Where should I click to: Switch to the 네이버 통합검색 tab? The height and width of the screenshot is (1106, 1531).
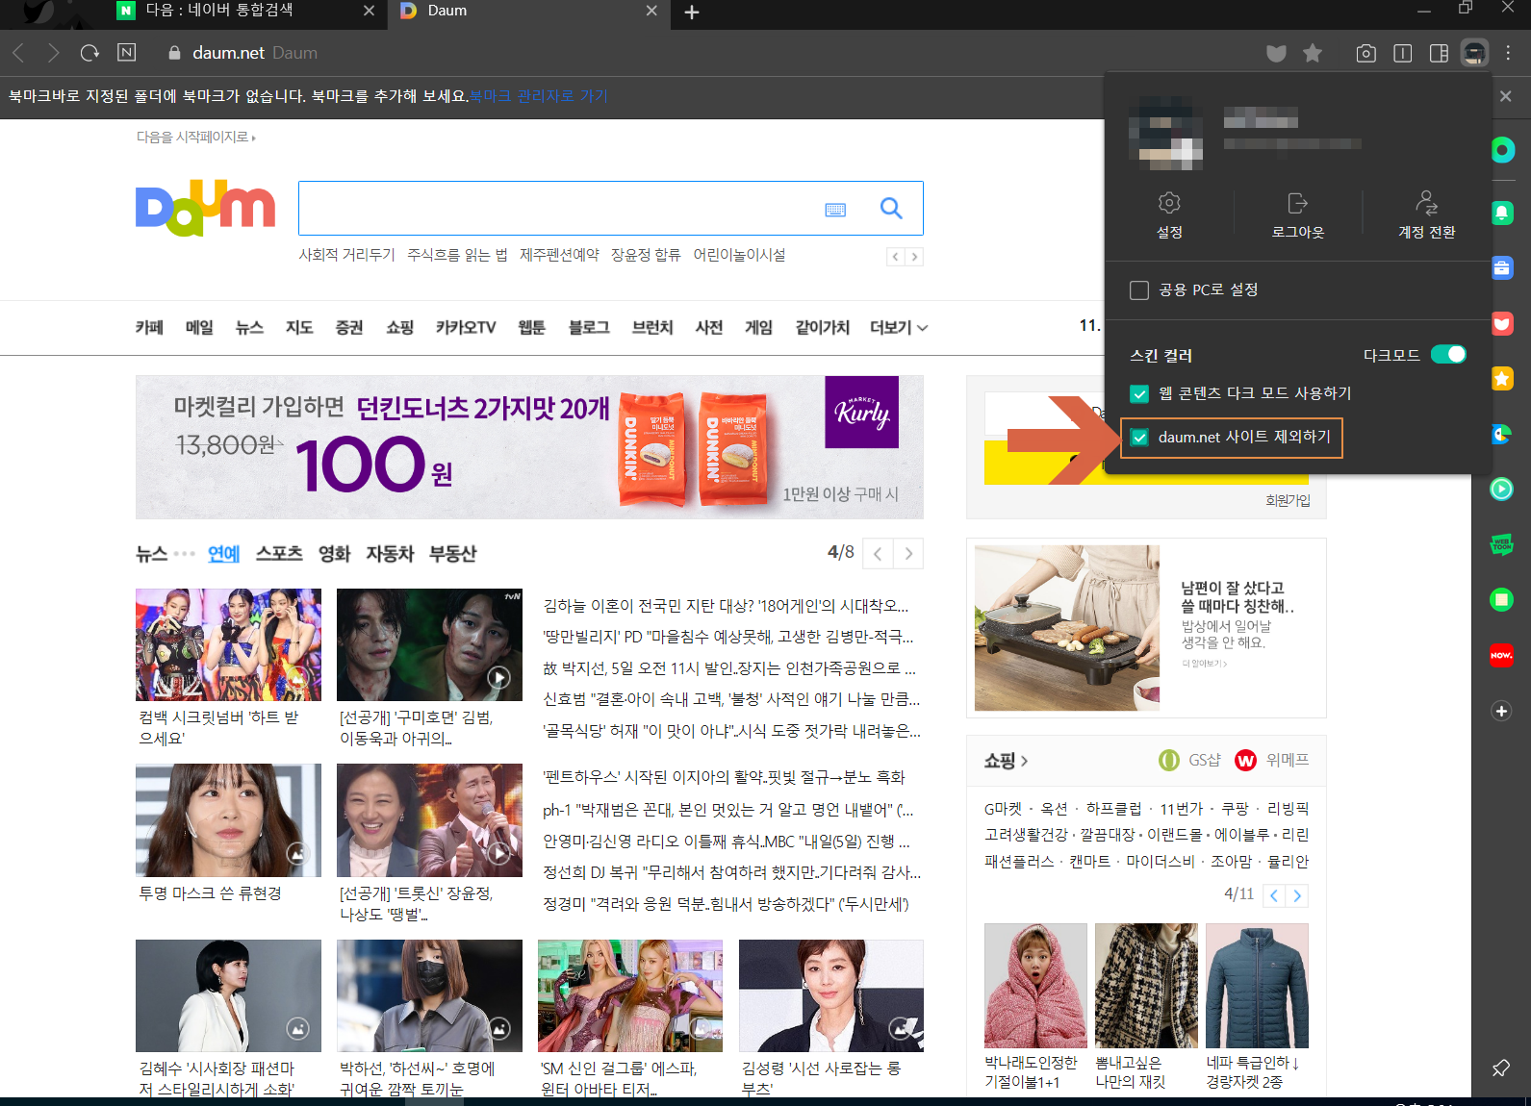245,11
